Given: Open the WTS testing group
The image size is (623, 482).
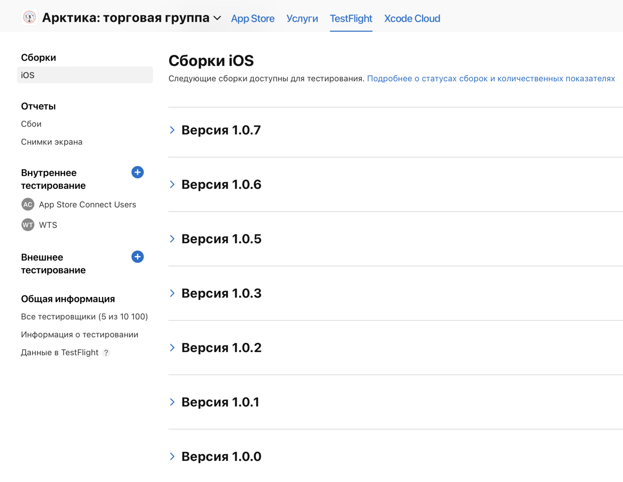Looking at the screenshot, I should pos(48,225).
